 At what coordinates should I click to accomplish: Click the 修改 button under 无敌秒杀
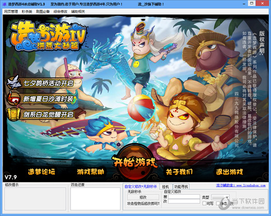(x=143, y=197)
